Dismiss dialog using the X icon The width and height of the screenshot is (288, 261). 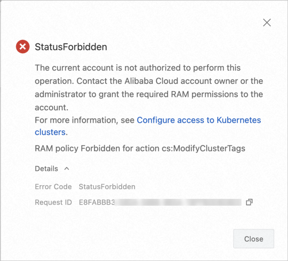[267, 22]
